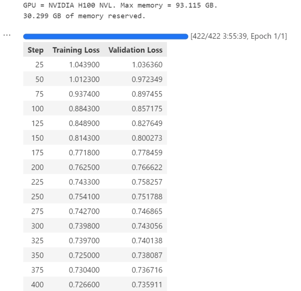This screenshot has width=301, height=291.
Task: Click validation loss value 0.743056
Action: [147, 226]
